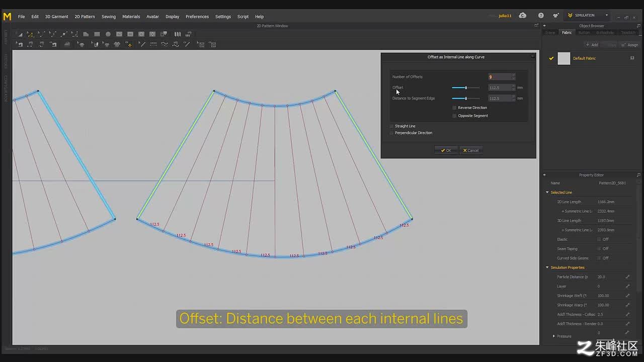Enable Opposite Segment checkbox
The image size is (644, 362).
coord(454,116)
